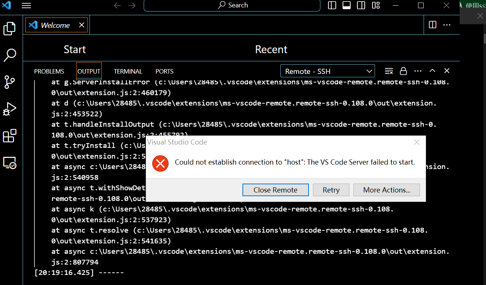The image size is (486, 285).
Task: Open the Remote Explorer view
Action: point(10,163)
